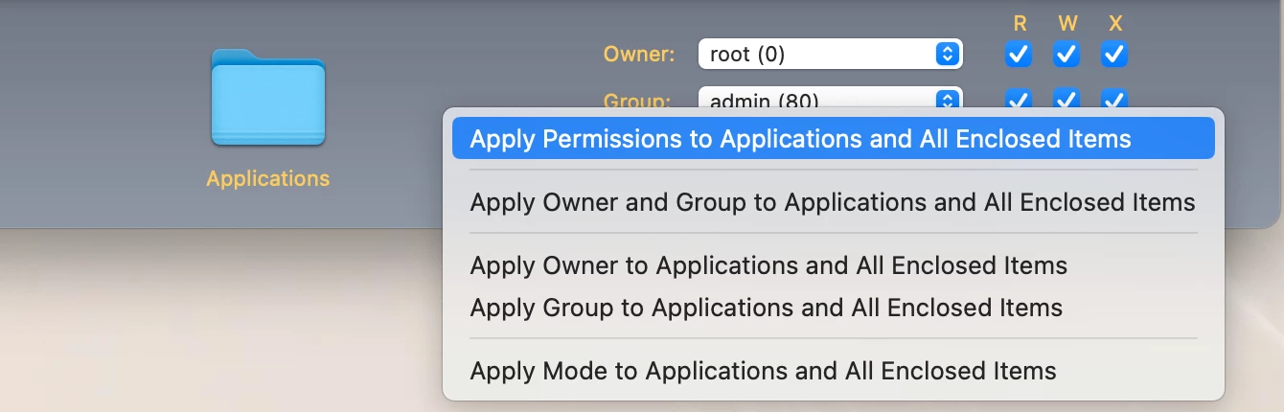Toggle Group execute (X) checkbox
1284x412 pixels.
coord(1113,98)
